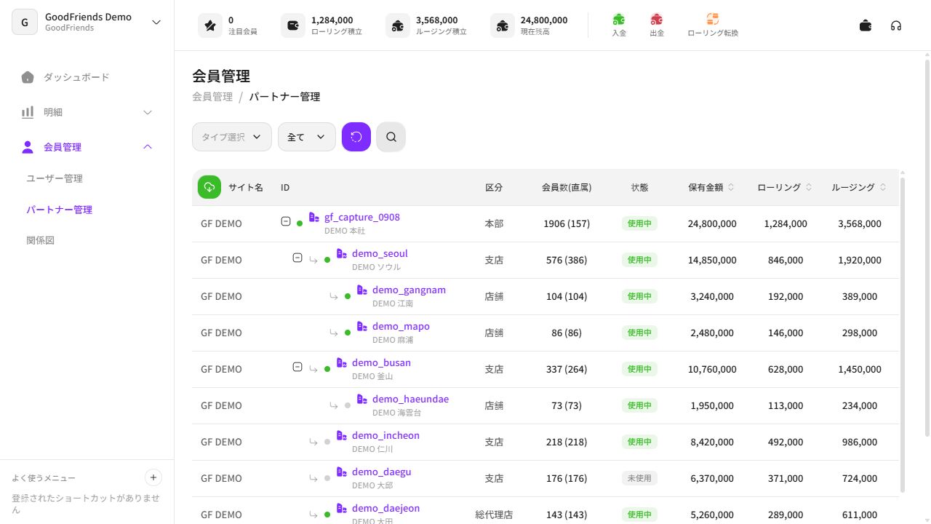
Task: Open partner demo_busan link
Action: pyautogui.click(x=381, y=362)
